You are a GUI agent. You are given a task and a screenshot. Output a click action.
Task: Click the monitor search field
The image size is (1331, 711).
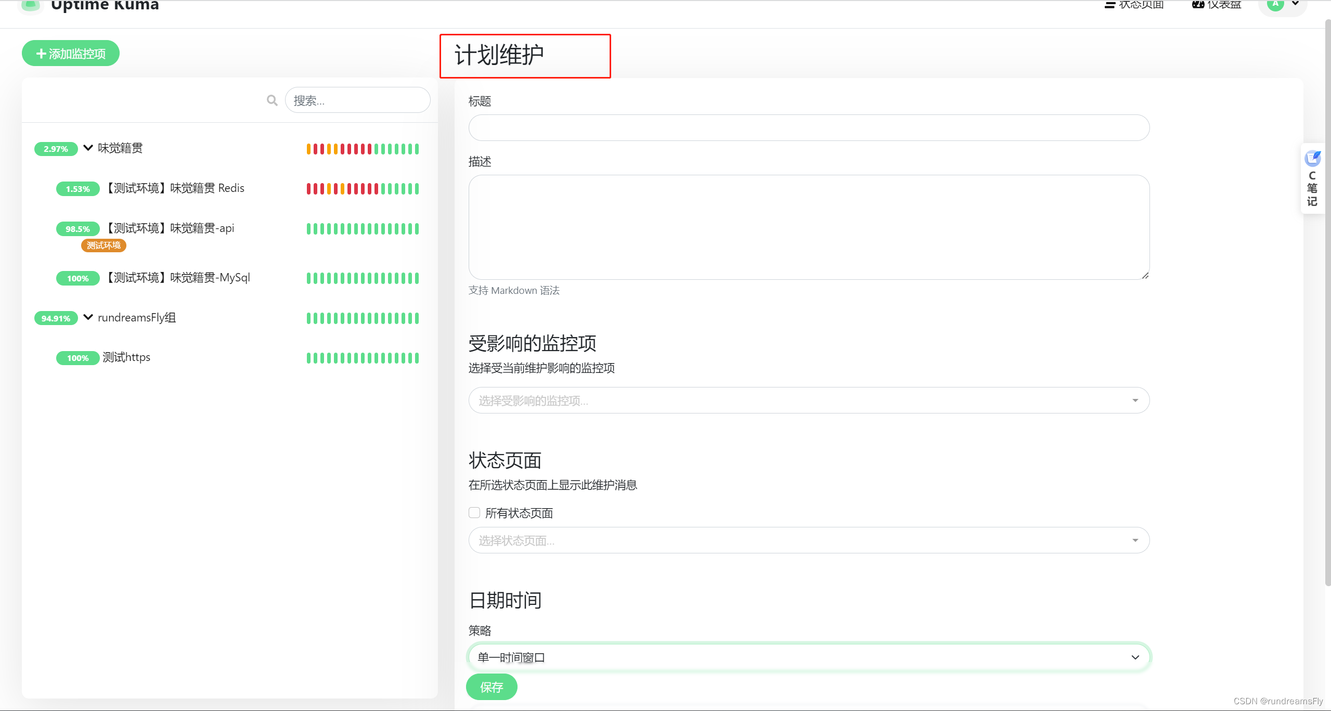pyautogui.click(x=358, y=100)
